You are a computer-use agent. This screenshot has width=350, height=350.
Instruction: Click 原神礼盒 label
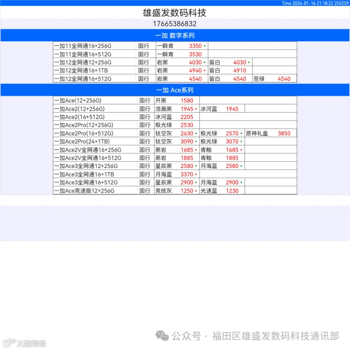[x=257, y=133]
